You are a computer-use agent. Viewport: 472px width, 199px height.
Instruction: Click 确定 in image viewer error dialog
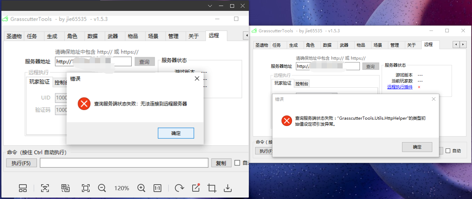176,133
